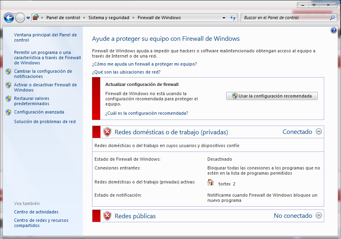Image resolution: width=341 pixels, height=239 pixels.
Task: Open the address bar history dropdown arrow
Action: point(224,18)
